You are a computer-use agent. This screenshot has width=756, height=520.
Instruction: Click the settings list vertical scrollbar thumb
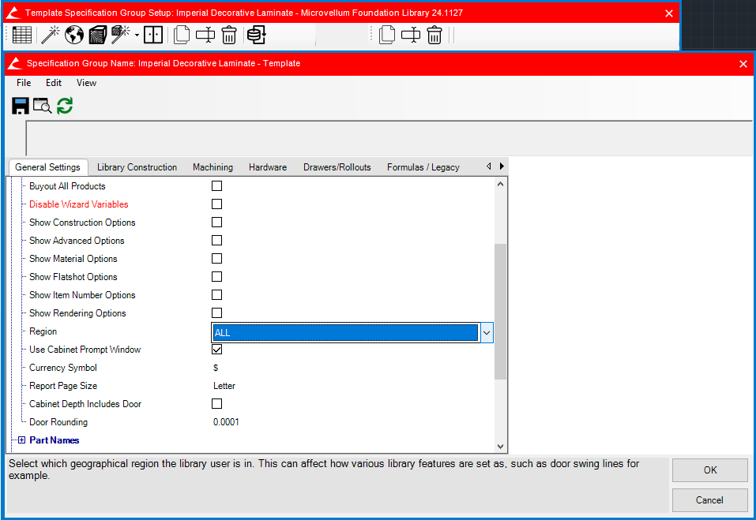click(x=500, y=312)
